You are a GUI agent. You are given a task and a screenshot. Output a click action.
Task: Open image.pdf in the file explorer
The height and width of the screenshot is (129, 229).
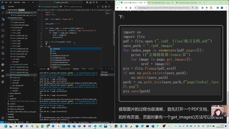point(16,80)
